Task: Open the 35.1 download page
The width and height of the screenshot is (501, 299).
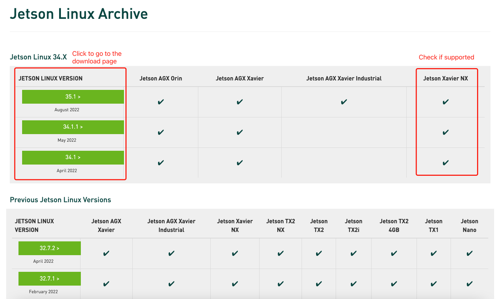Action: (x=73, y=97)
